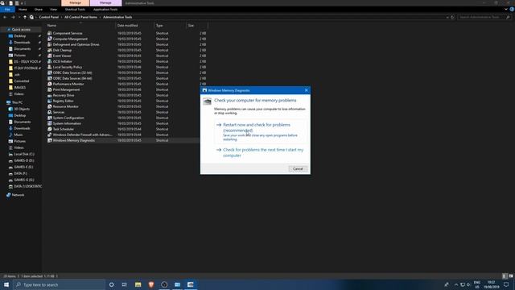Switch to large icons view in status bar

pyautogui.click(x=511, y=276)
